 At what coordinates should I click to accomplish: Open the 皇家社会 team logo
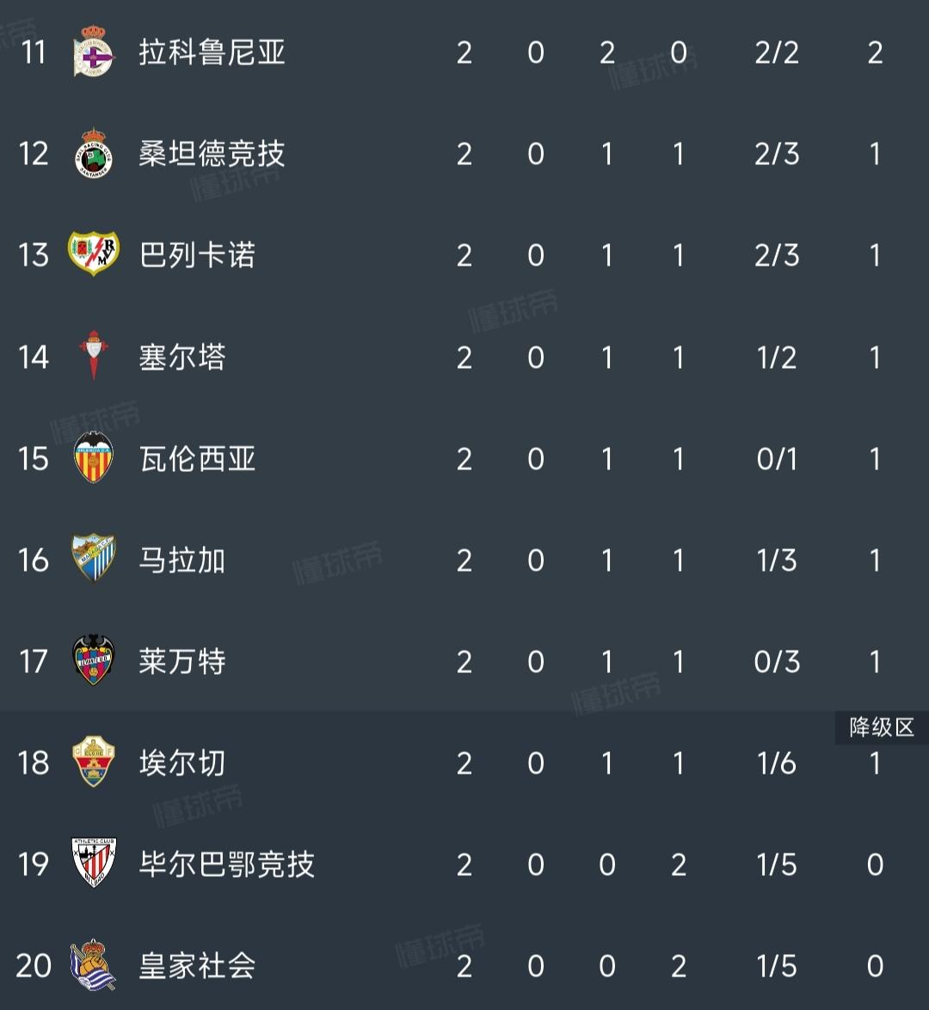[x=94, y=965]
